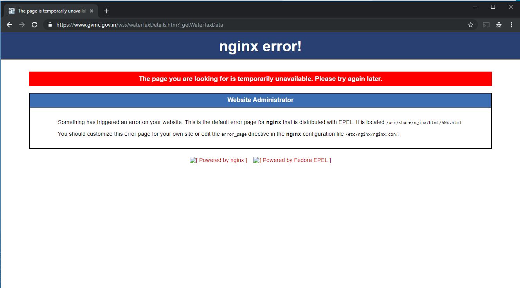Screen dimensions: 520x288
Task: Click the 'error_page' directive text
Action: click(x=234, y=134)
